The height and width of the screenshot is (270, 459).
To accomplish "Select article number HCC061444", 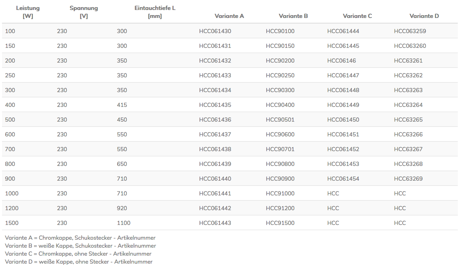I will 343,31.
